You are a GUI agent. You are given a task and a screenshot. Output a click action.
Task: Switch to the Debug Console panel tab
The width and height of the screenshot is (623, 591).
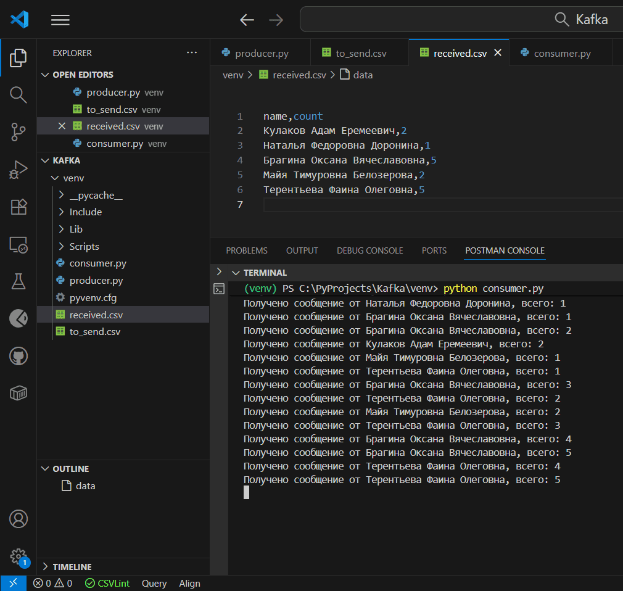(369, 250)
